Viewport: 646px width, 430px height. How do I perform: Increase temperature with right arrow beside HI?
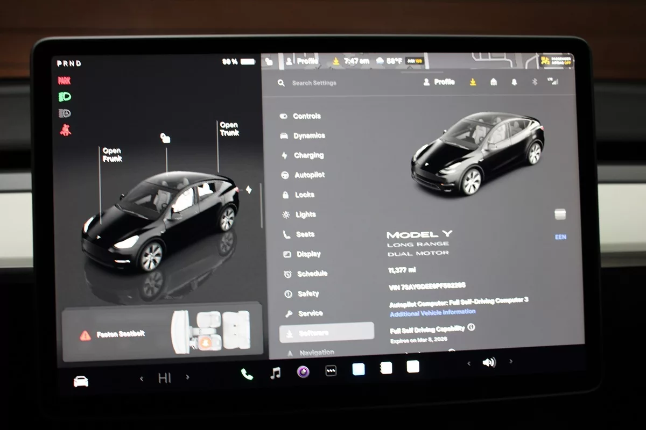pyautogui.click(x=187, y=377)
